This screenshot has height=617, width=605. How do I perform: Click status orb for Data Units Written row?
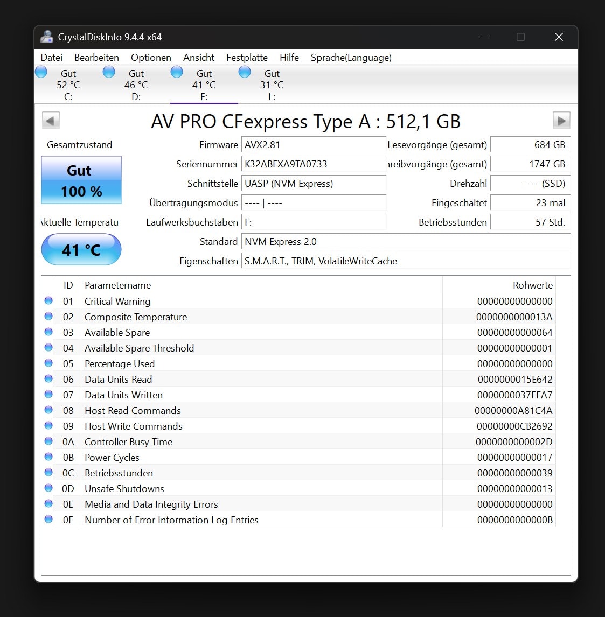pos(48,394)
